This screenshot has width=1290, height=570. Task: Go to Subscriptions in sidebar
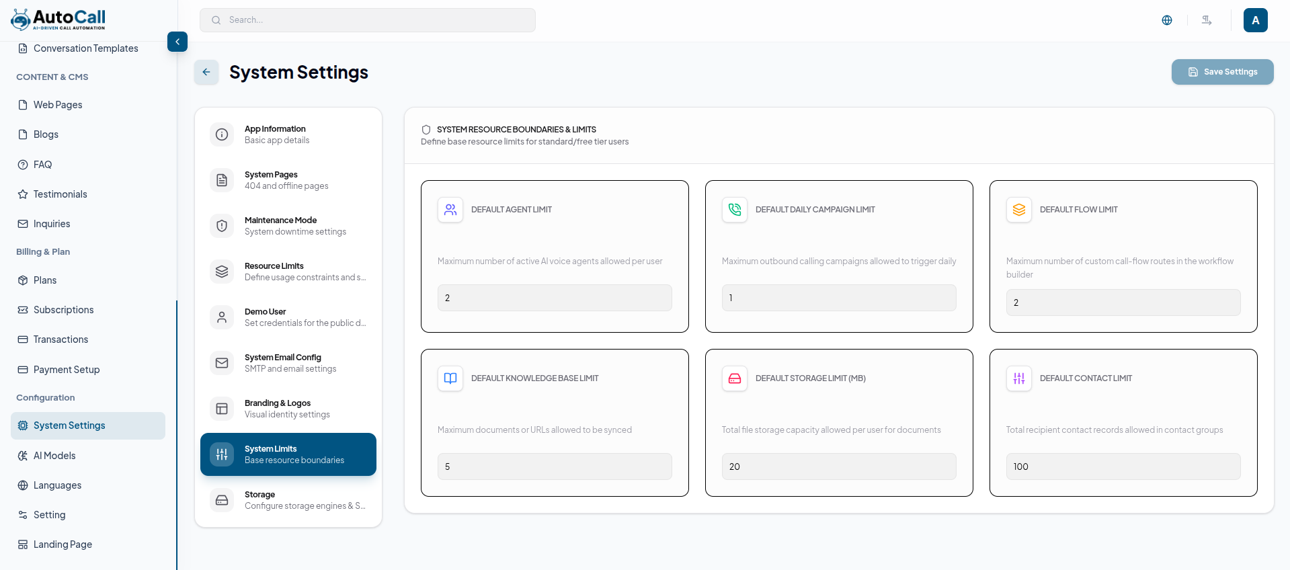click(88, 310)
